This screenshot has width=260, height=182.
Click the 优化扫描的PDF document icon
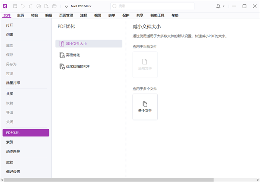click(62, 66)
